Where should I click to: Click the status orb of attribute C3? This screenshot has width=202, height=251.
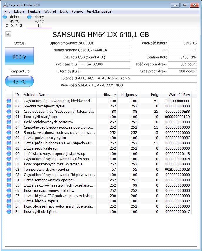point(9,175)
